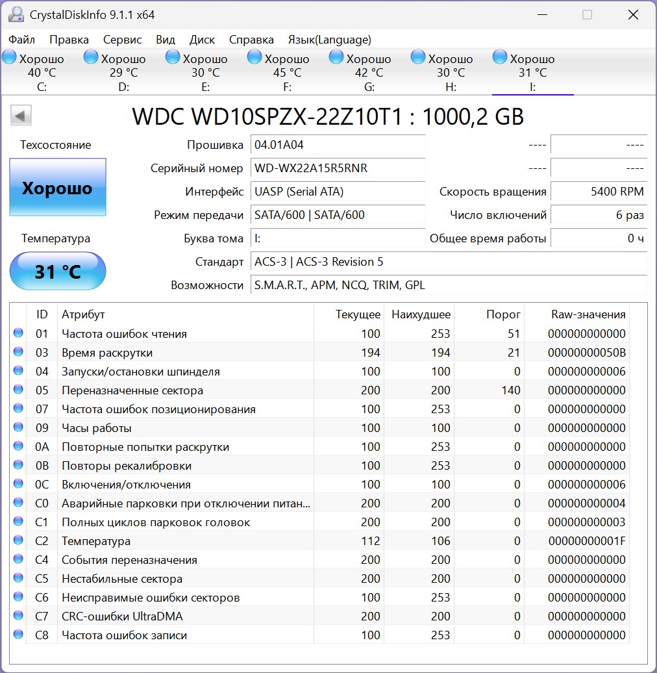The image size is (657, 673).
Task: Click the standard field ACS-3 Revision 5
Action: [449, 261]
